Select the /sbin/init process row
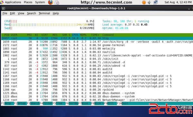 (97, 59)
